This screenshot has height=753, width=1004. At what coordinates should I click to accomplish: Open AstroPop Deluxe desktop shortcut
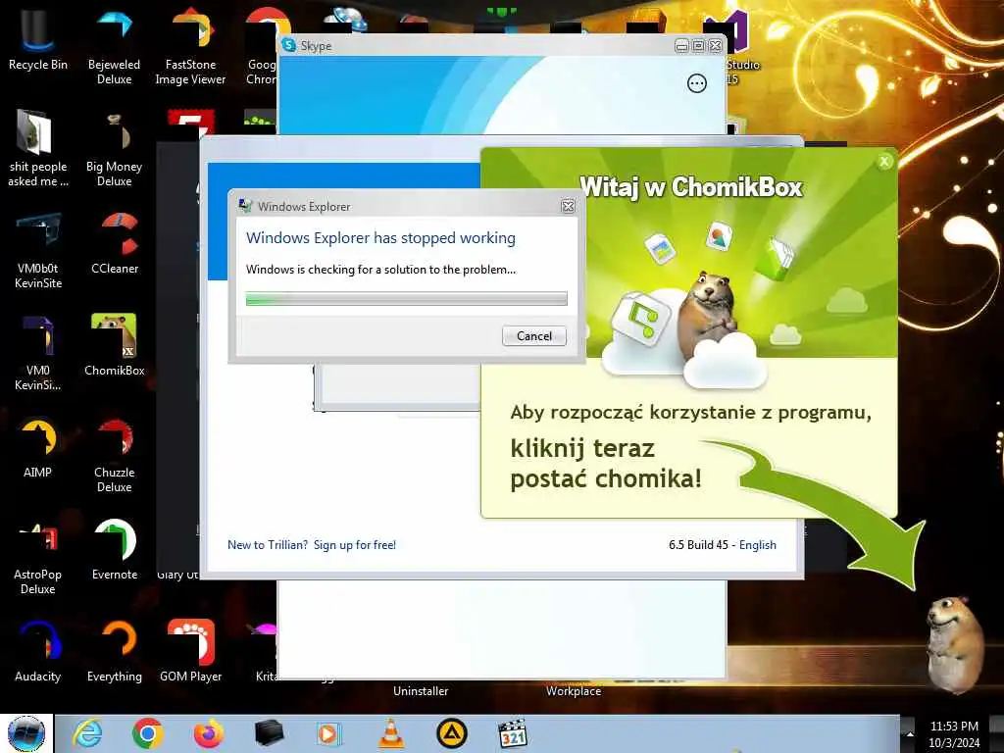(38, 557)
